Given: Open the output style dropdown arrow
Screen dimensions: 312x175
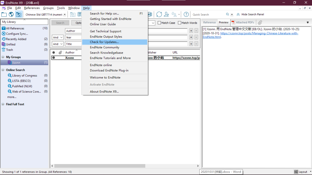Looking at the screenshot, I should click(65, 14).
